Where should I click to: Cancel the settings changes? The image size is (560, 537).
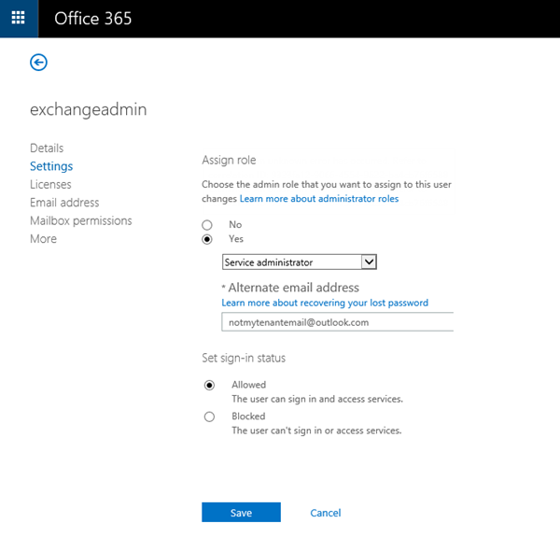click(x=326, y=513)
